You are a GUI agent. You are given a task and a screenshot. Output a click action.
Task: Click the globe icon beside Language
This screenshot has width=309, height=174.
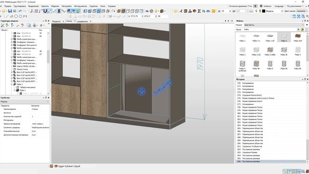click(261, 6)
